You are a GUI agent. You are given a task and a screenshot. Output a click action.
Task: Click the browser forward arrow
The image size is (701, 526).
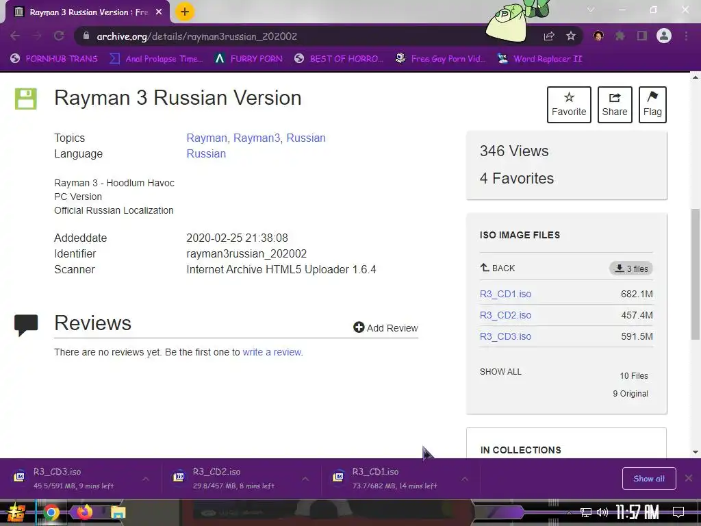(x=37, y=36)
